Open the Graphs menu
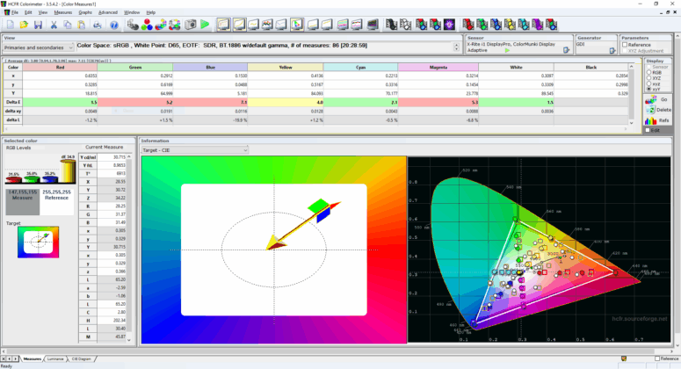Screen dimensions: 681x369 click(x=85, y=12)
